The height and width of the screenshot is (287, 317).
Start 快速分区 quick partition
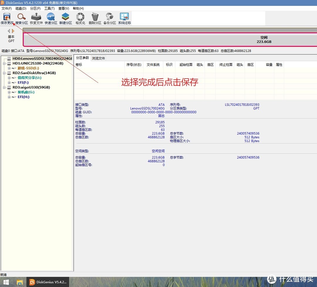51,18
